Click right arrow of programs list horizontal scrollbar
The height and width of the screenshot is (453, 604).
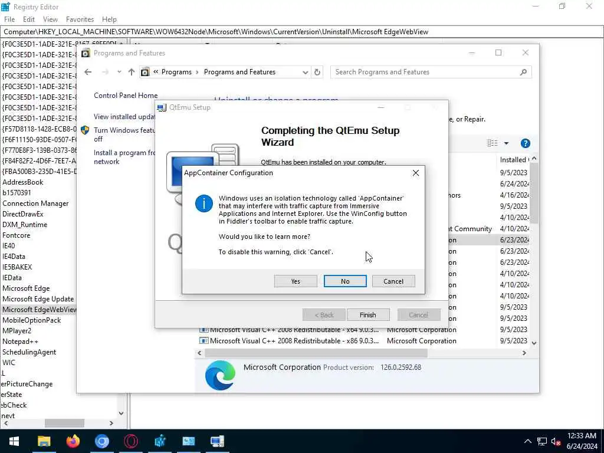point(524,353)
